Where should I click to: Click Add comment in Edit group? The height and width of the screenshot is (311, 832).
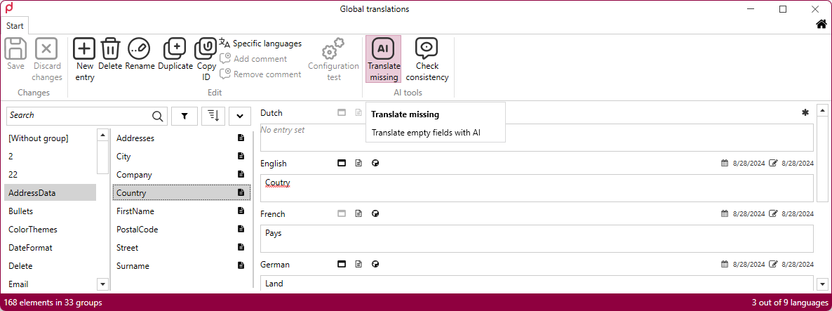pos(254,59)
